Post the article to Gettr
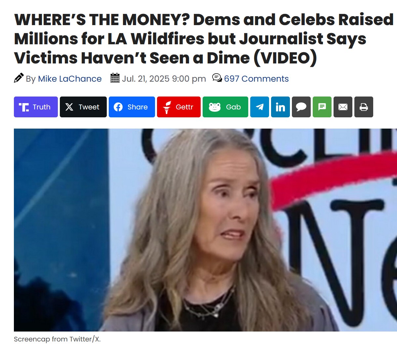The image size is (397, 355). pos(179,107)
